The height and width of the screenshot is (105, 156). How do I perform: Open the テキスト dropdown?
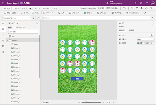(49, 13)
